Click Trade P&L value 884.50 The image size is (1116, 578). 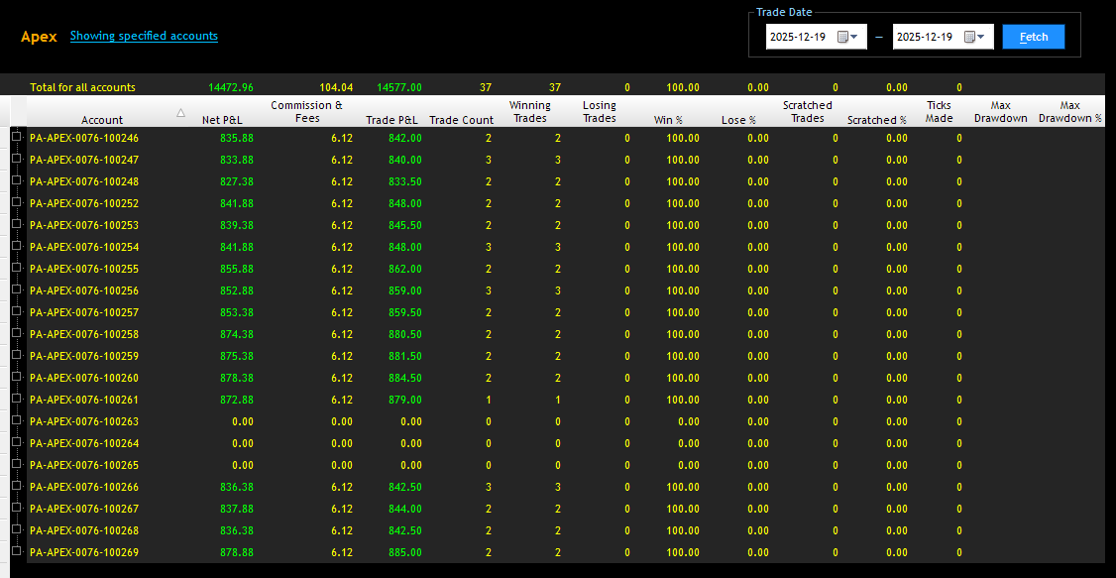[405, 378]
